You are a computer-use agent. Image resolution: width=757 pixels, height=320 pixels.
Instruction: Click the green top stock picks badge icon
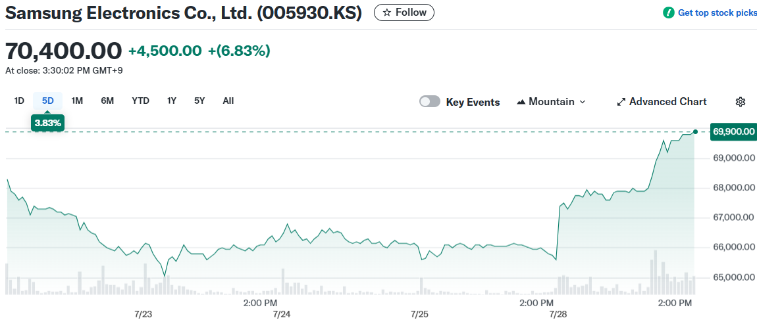[668, 13]
